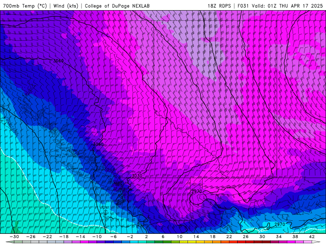Select the "18Z RDPS" model run label
Viewport: 326px width, 244px height.
[219, 6]
